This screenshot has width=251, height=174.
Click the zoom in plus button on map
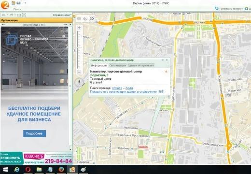[79, 28]
